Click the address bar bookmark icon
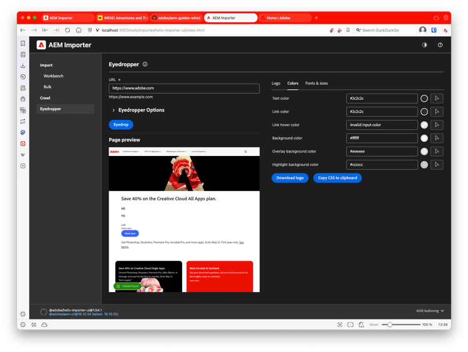The image size is (468, 352). pyautogui.click(x=348, y=30)
